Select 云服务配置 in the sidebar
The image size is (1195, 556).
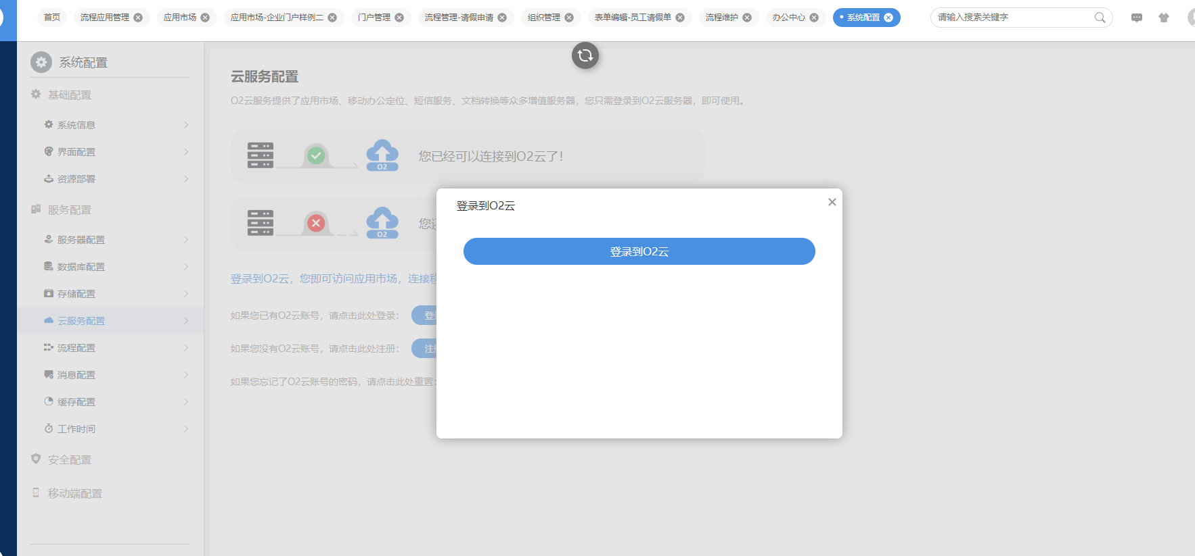click(110, 321)
